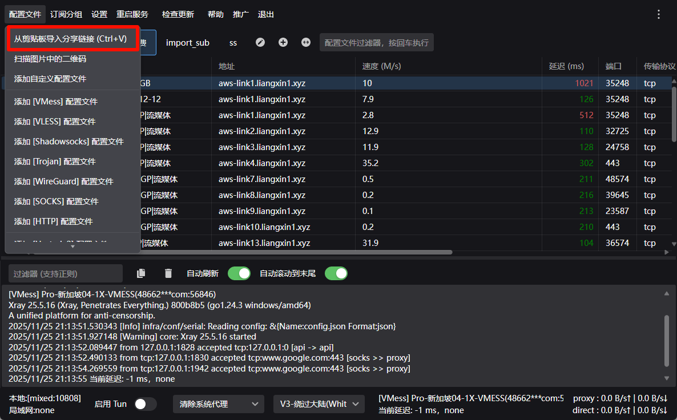This screenshot has height=420, width=677.
Task: Click 重启服务 in the top bar
Action: pos(132,14)
